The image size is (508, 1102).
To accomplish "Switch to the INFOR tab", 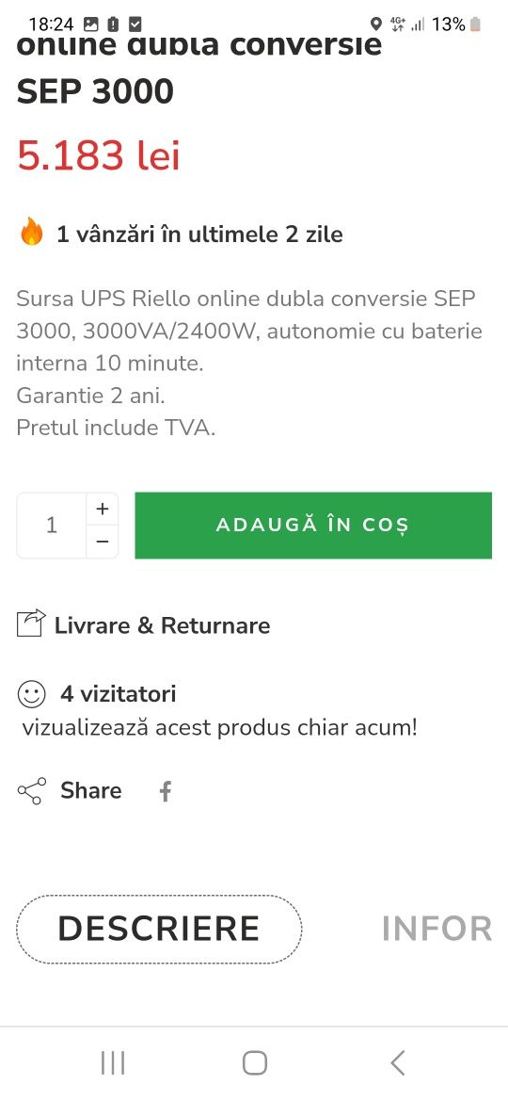I will tap(437, 929).
